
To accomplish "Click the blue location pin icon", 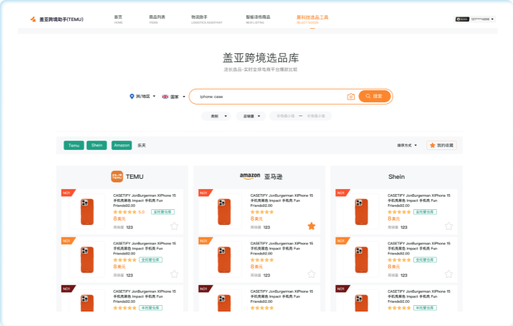I will click(132, 96).
